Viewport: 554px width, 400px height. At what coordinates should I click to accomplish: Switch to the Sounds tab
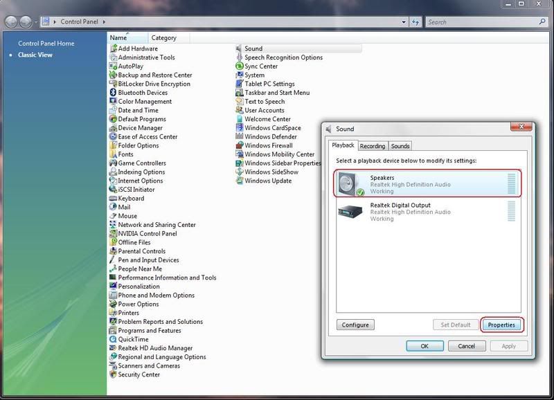400,146
